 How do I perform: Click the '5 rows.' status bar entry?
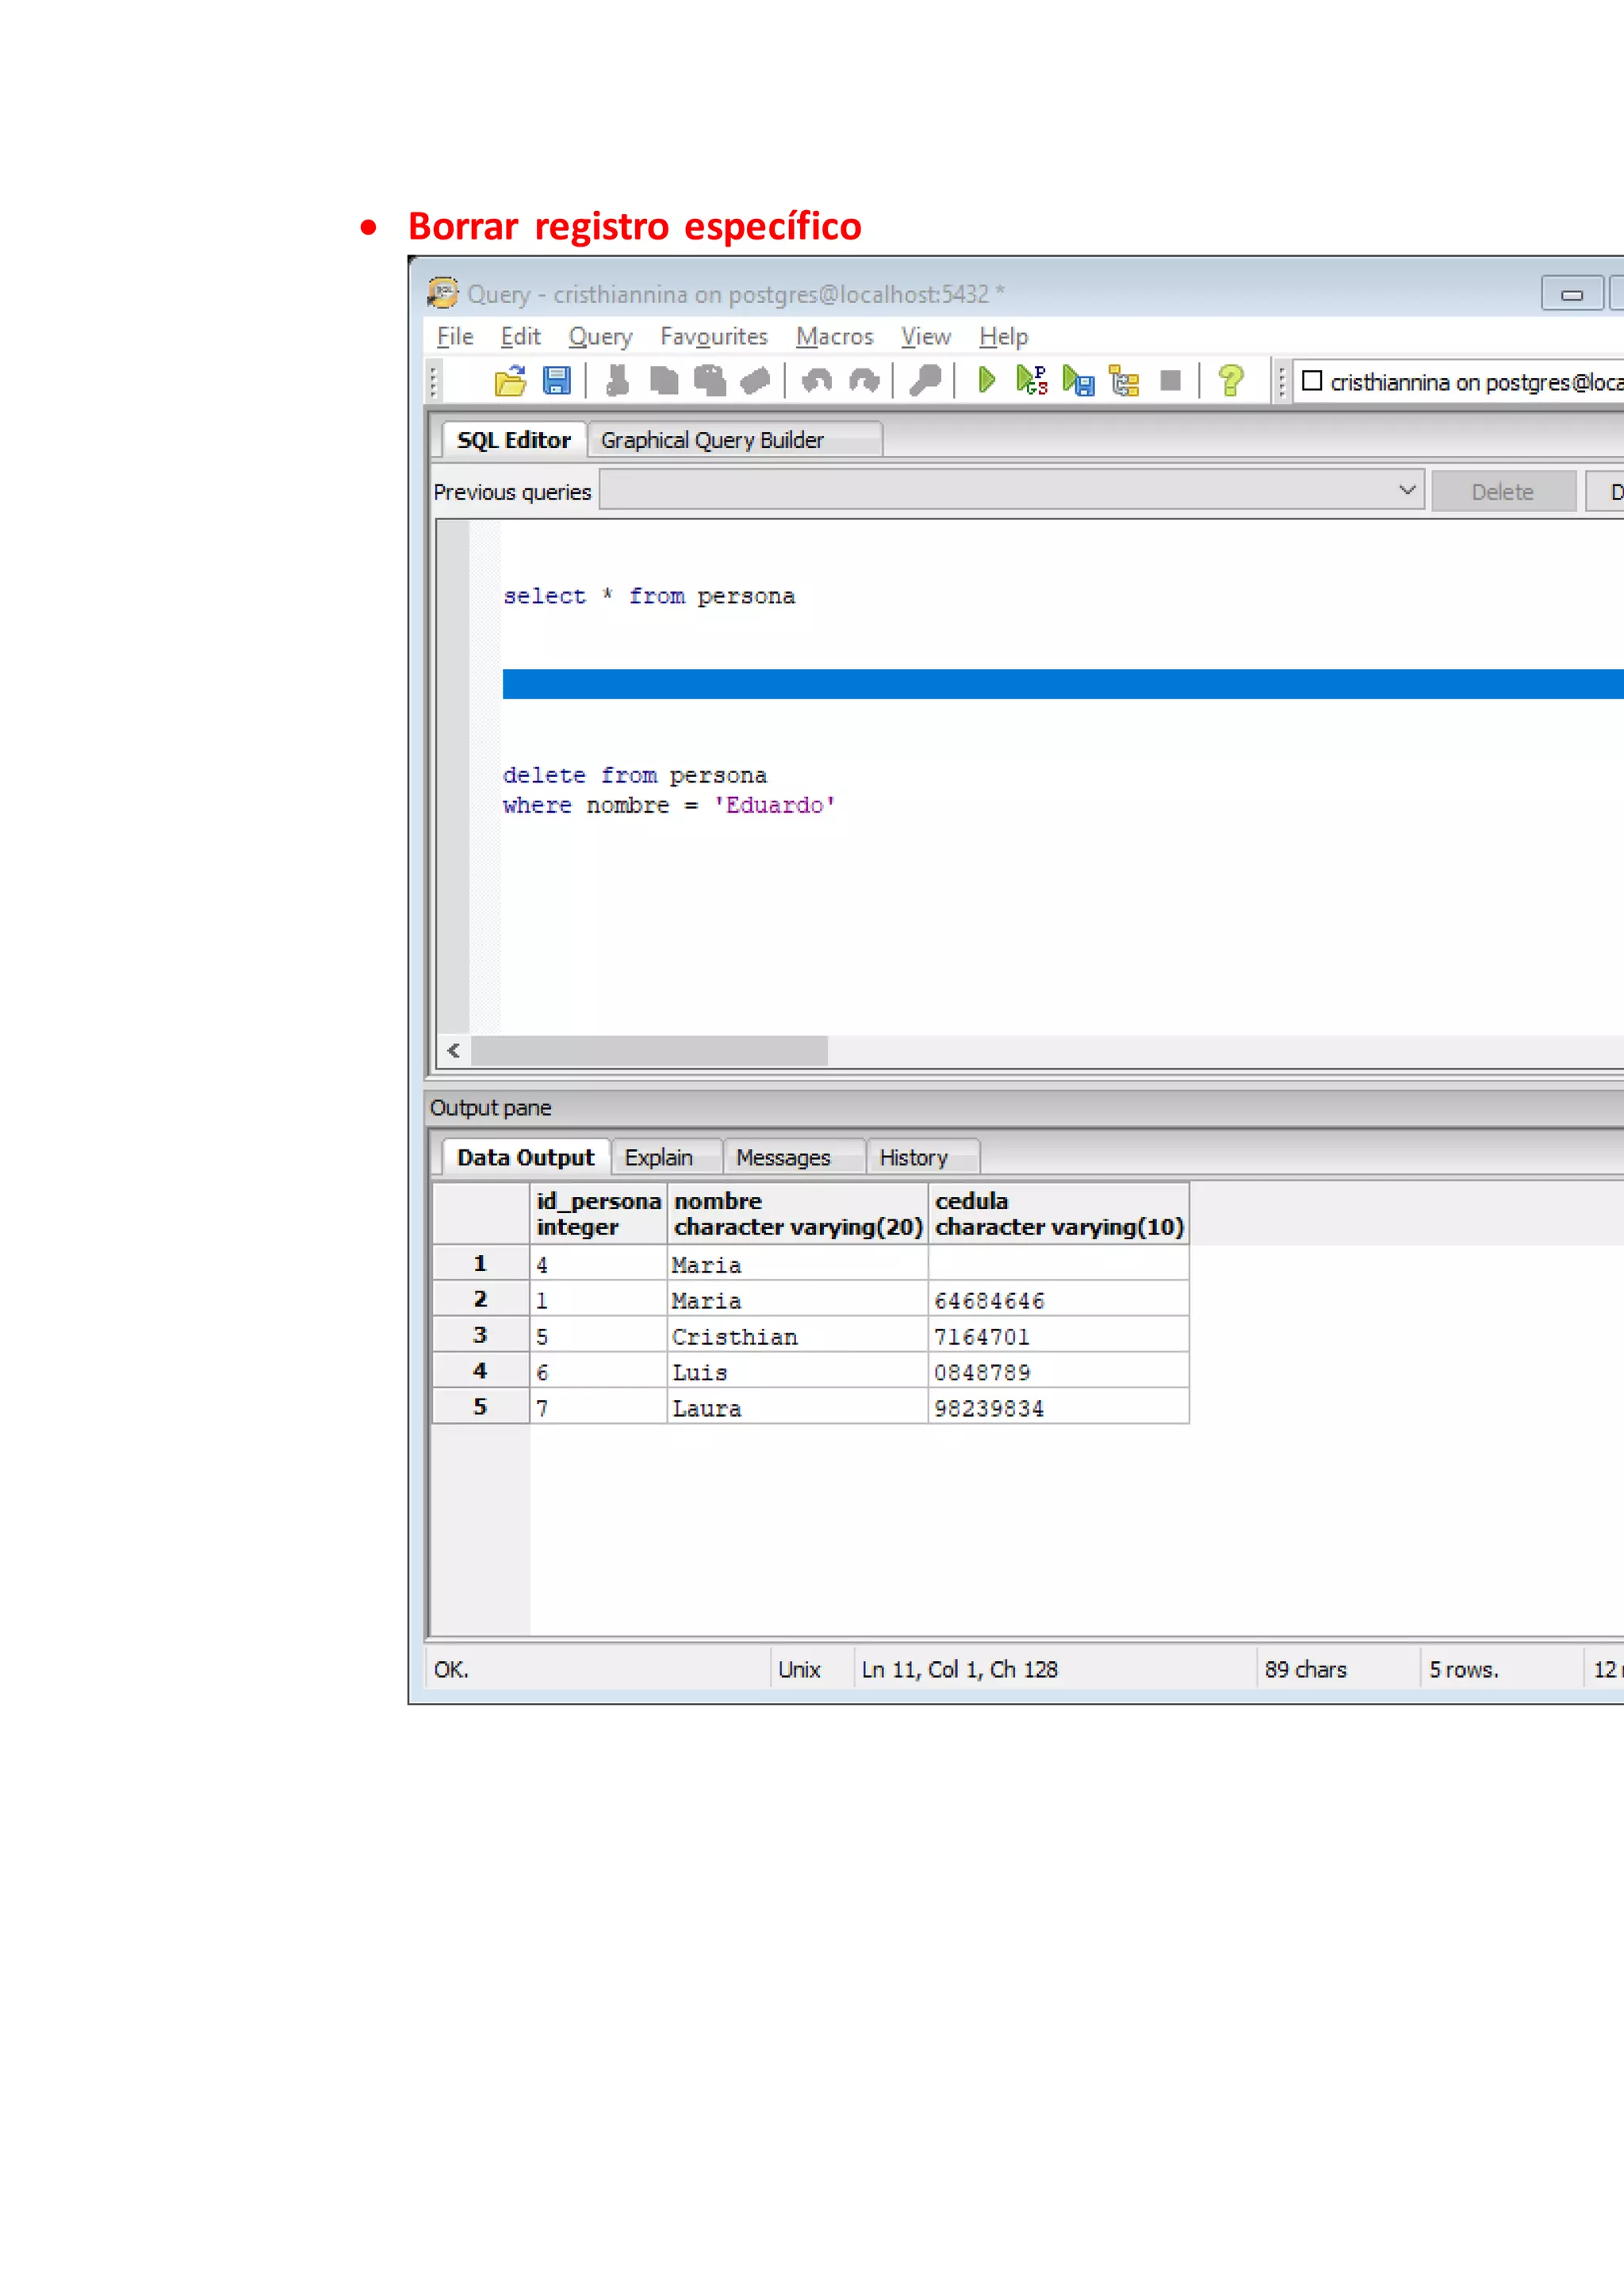1463,1669
